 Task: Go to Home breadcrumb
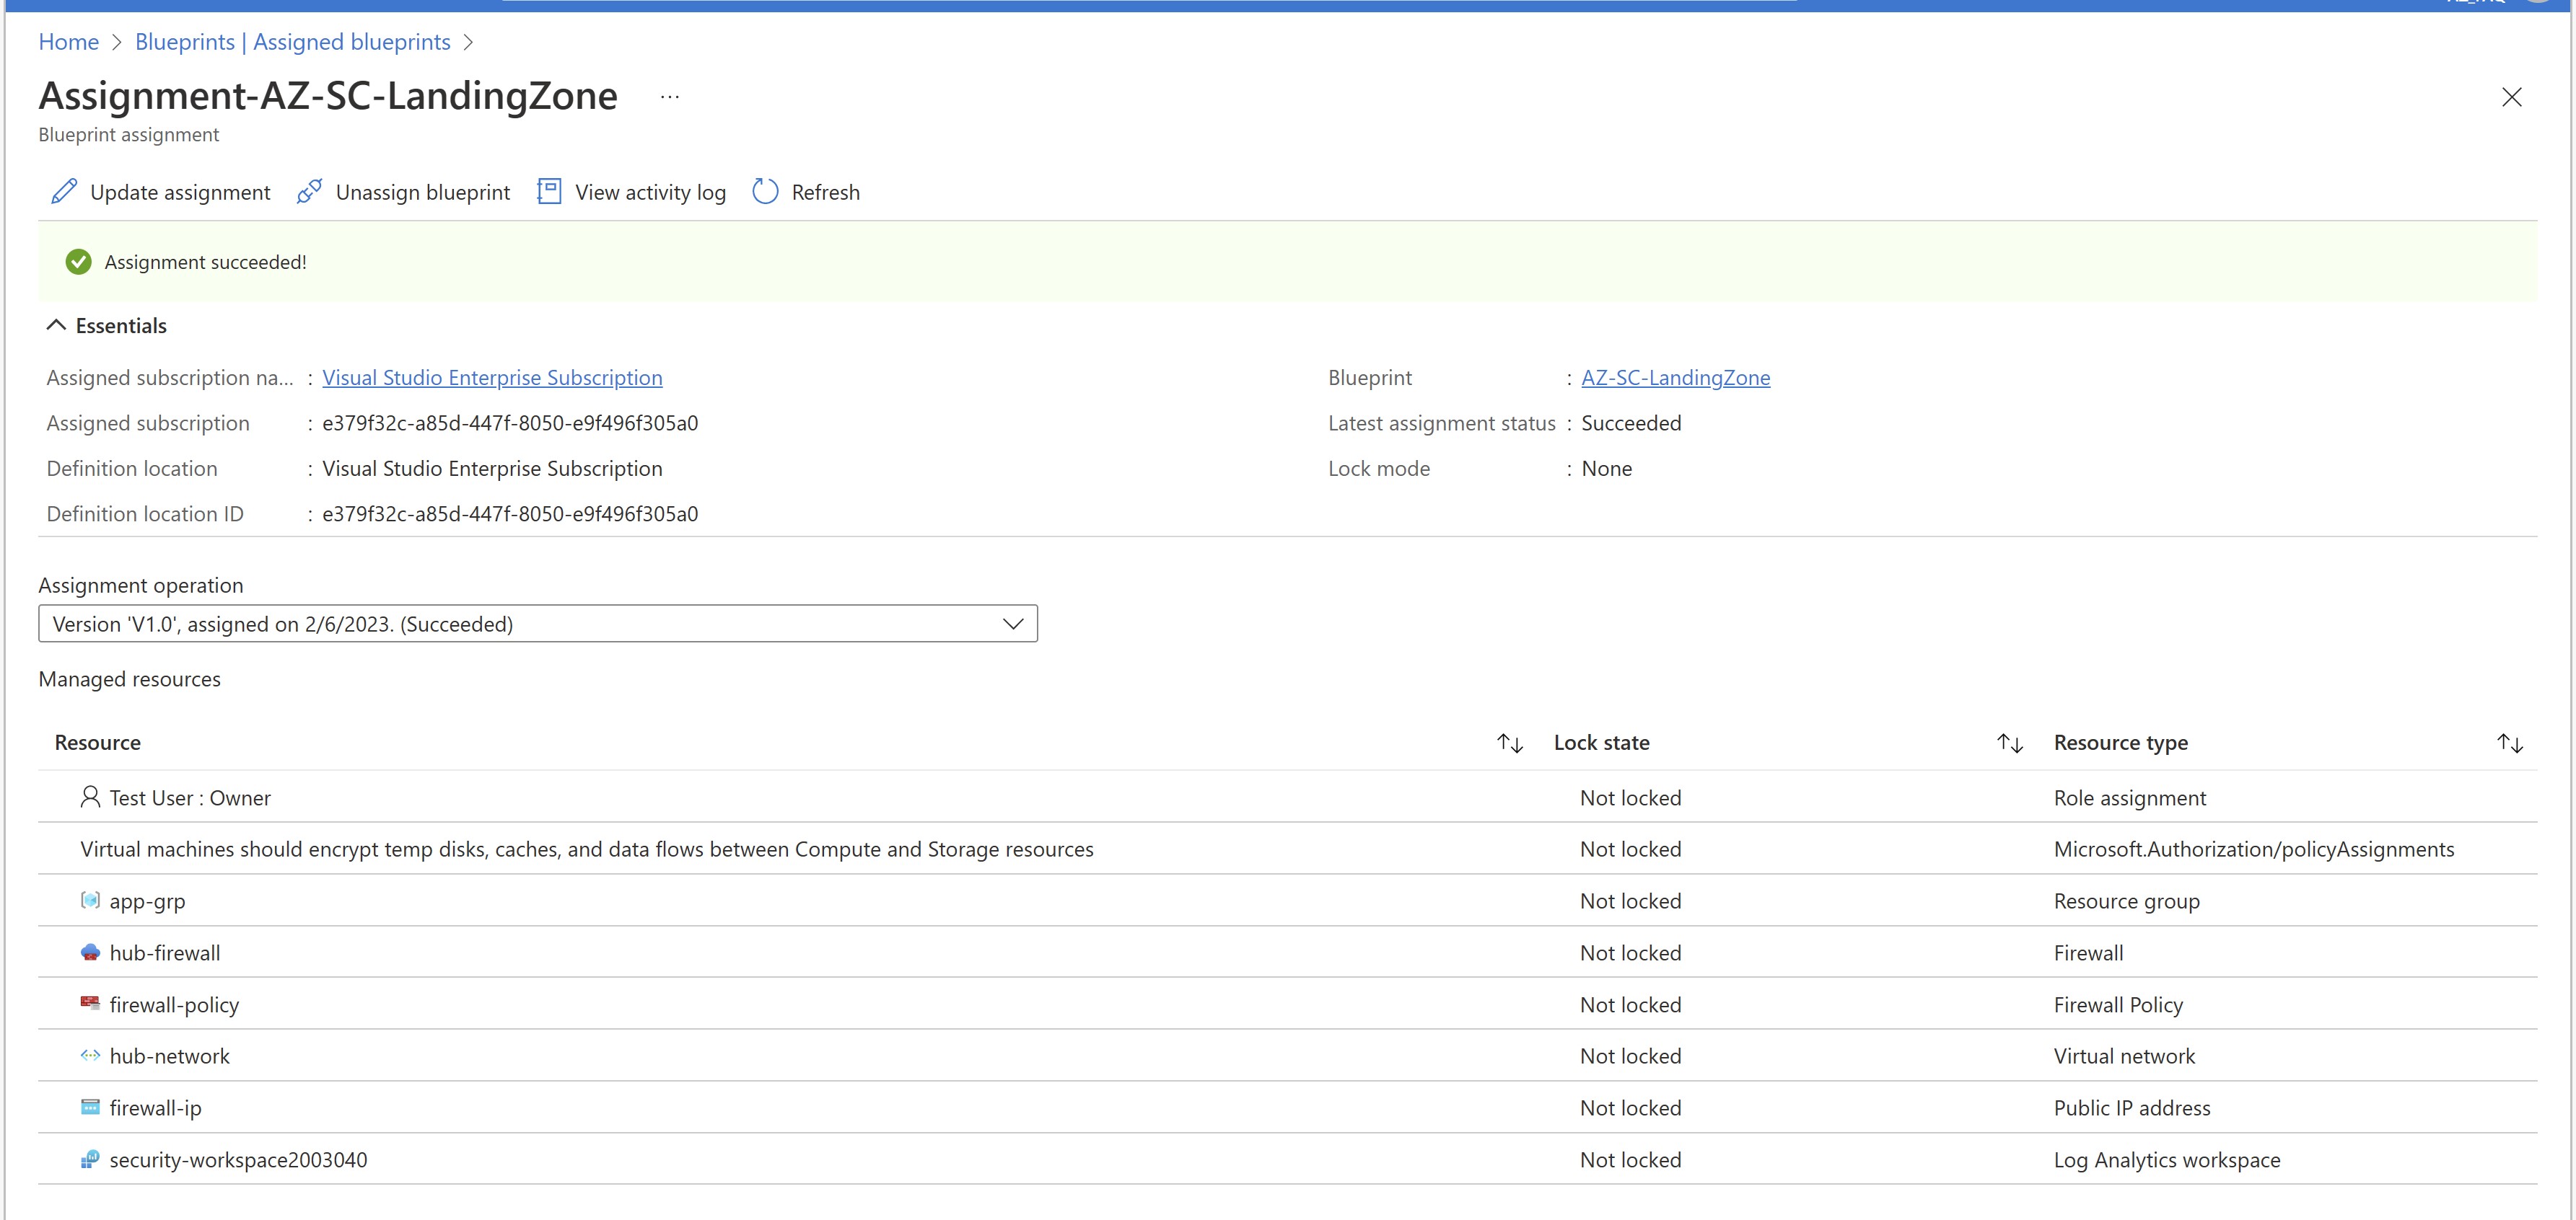click(69, 42)
